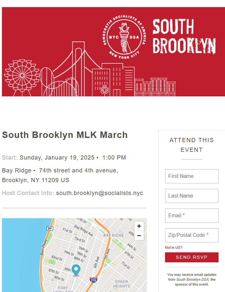The height and width of the screenshot is (292, 225).
Task: Click the south.brooklyn@socialists.nyc contact email
Action: coord(100,193)
